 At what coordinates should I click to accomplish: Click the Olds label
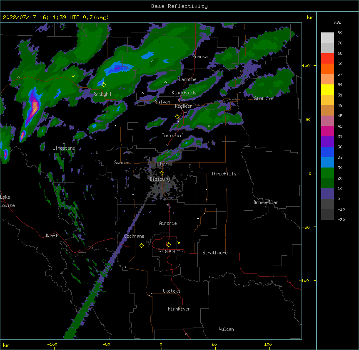pos(162,164)
